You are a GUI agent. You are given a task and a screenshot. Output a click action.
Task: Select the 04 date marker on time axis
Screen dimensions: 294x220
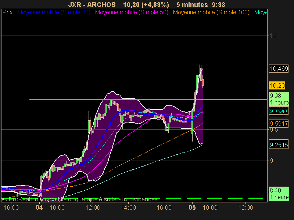(x=39, y=208)
